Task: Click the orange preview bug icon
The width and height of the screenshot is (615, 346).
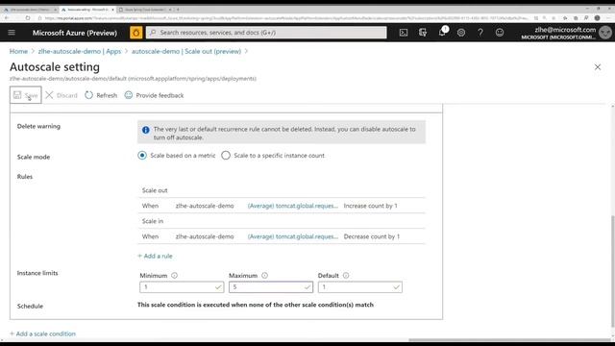Action: click(136, 33)
